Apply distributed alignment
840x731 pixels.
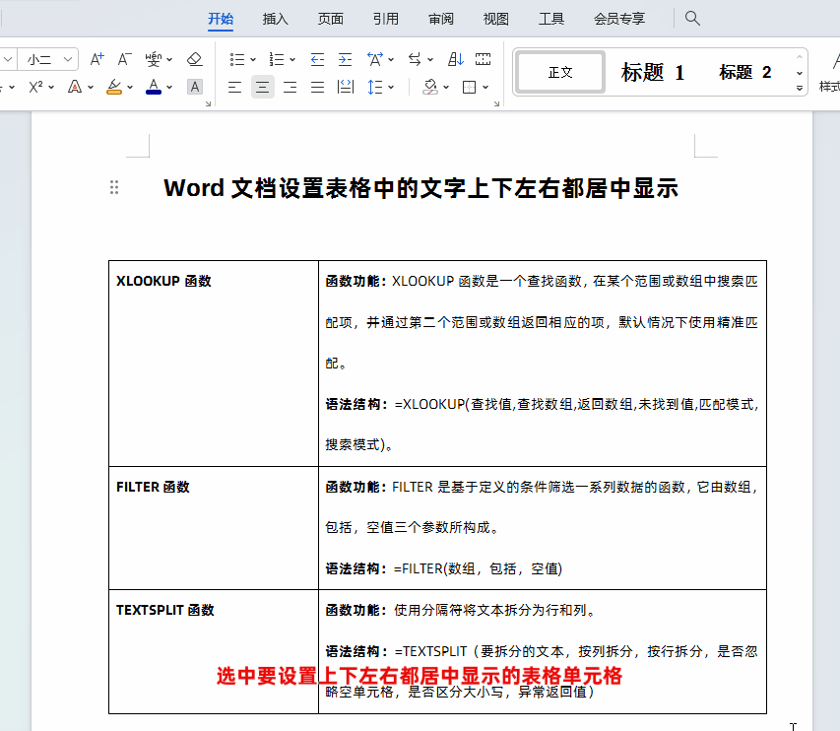pyautogui.click(x=346, y=87)
